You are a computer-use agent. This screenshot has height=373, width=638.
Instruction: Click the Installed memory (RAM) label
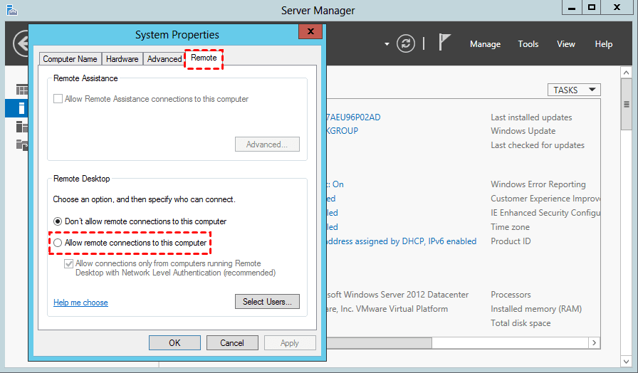click(x=536, y=309)
